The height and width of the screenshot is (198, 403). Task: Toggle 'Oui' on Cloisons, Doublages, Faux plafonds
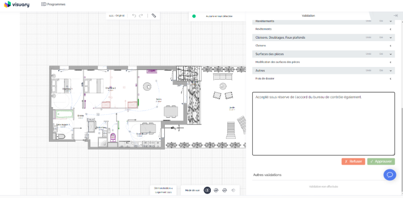(x=381, y=37)
